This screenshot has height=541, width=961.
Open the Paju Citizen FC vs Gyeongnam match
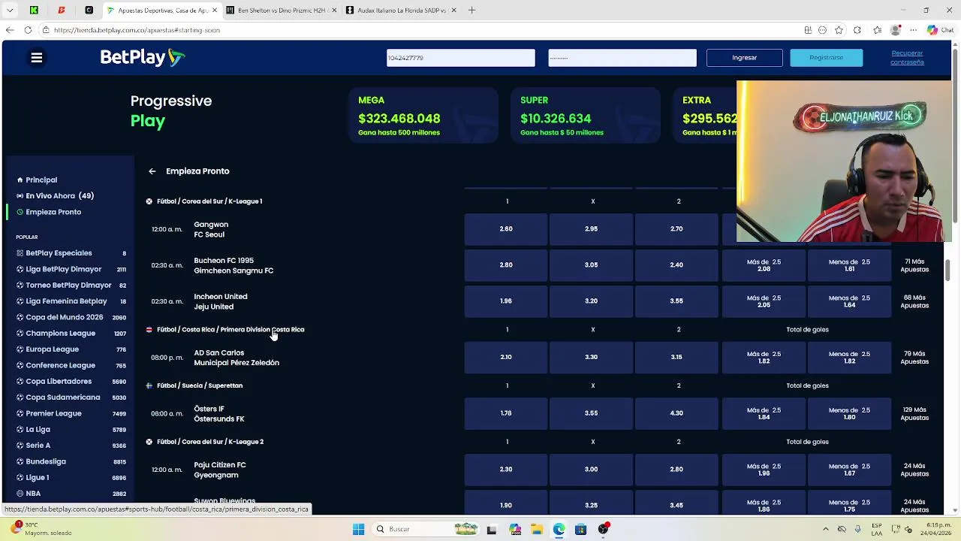coord(220,470)
